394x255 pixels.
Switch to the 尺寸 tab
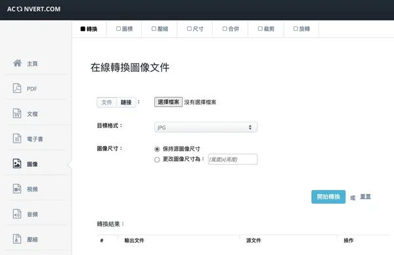click(x=195, y=29)
